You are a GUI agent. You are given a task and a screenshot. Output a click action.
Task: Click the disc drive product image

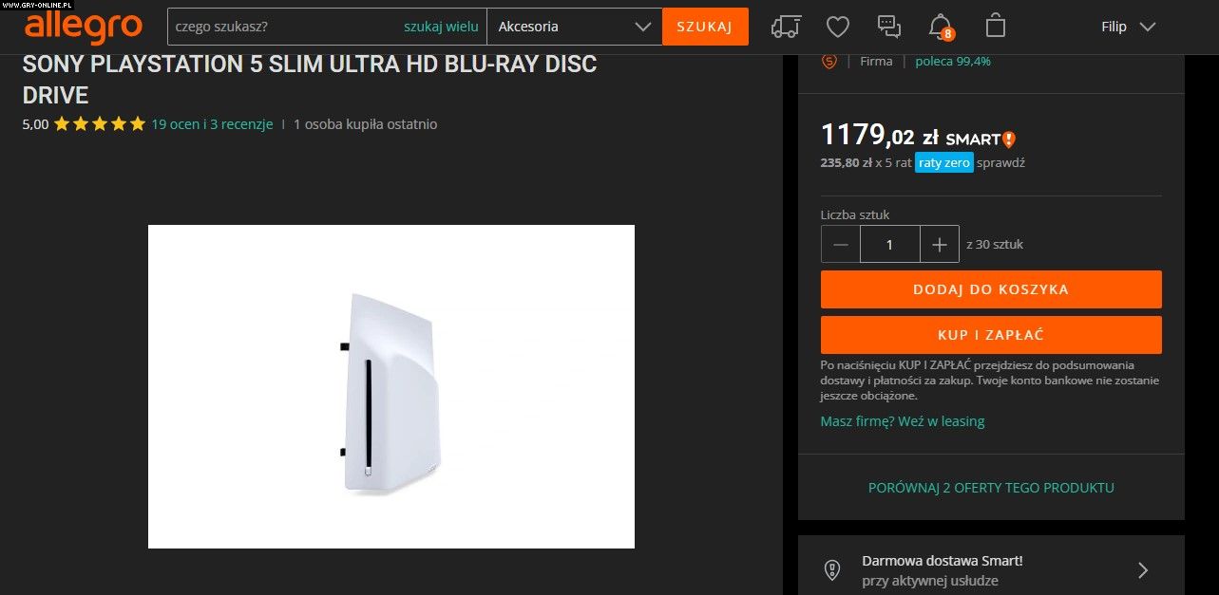pyautogui.click(x=391, y=386)
